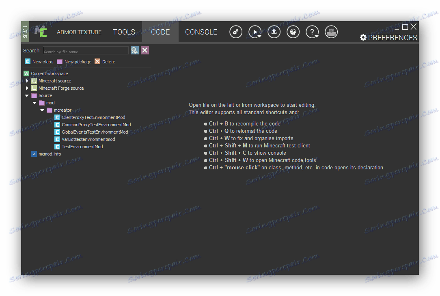Click the export upload arrow icon
The image size is (440, 296).
274,32
